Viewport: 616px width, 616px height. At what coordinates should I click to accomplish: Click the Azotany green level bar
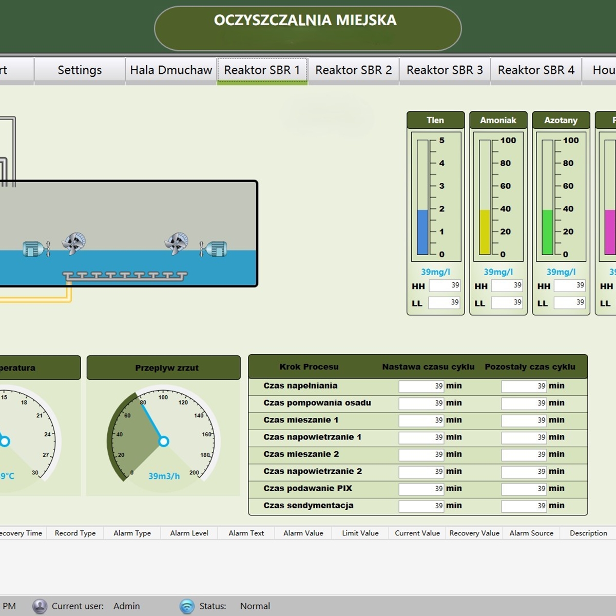pos(548,232)
